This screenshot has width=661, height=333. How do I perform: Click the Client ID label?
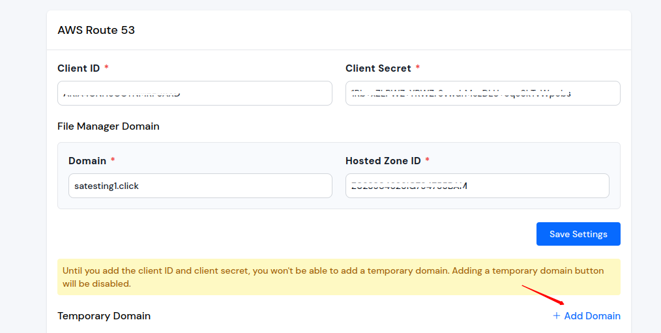[x=79, y=68]
